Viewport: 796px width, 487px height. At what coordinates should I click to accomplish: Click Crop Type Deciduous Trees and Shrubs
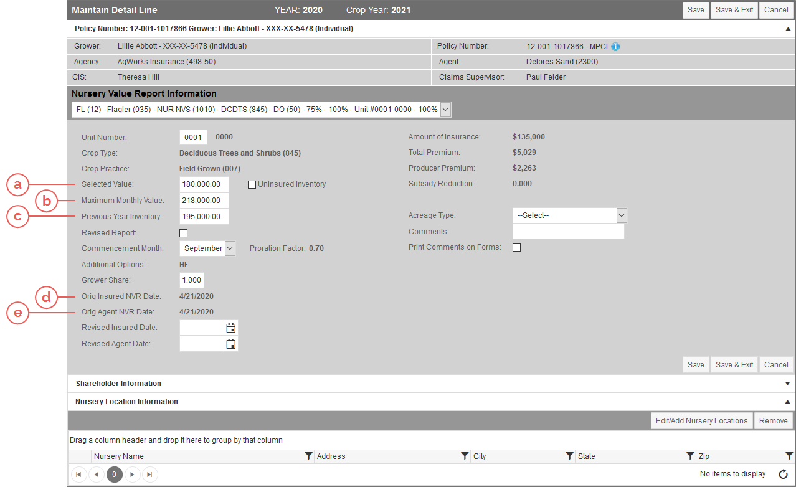point(240,153)
